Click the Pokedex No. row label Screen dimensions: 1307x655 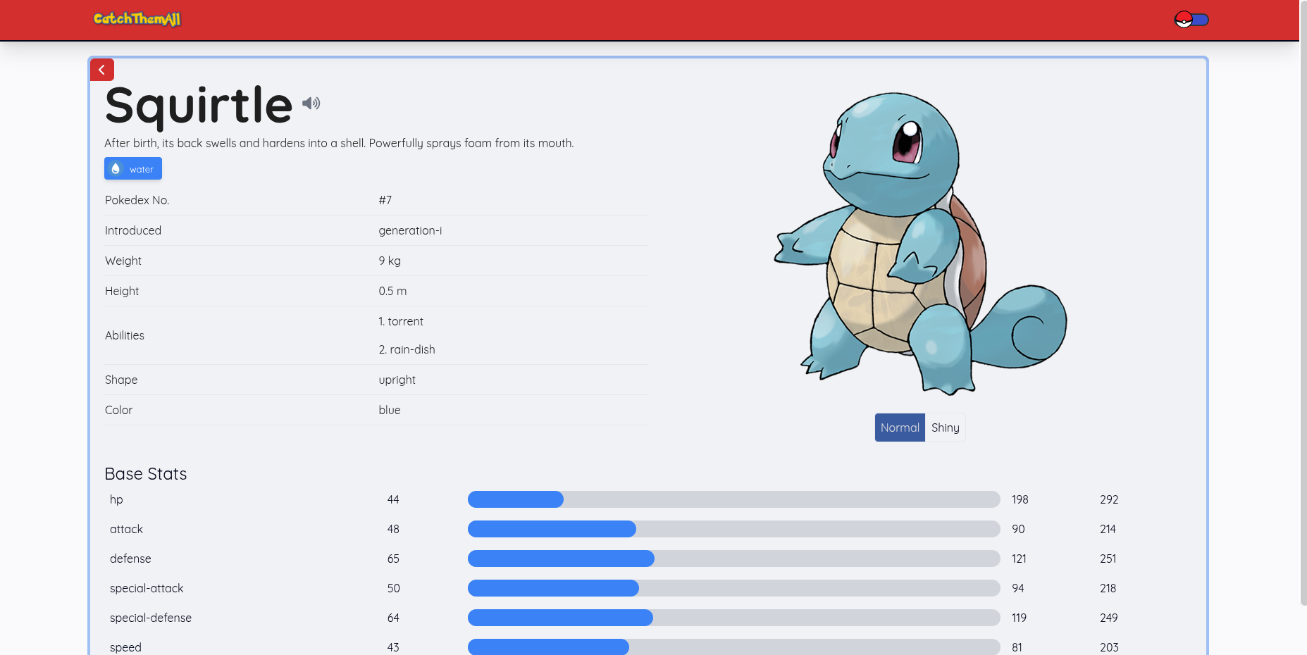click(137, 200)
